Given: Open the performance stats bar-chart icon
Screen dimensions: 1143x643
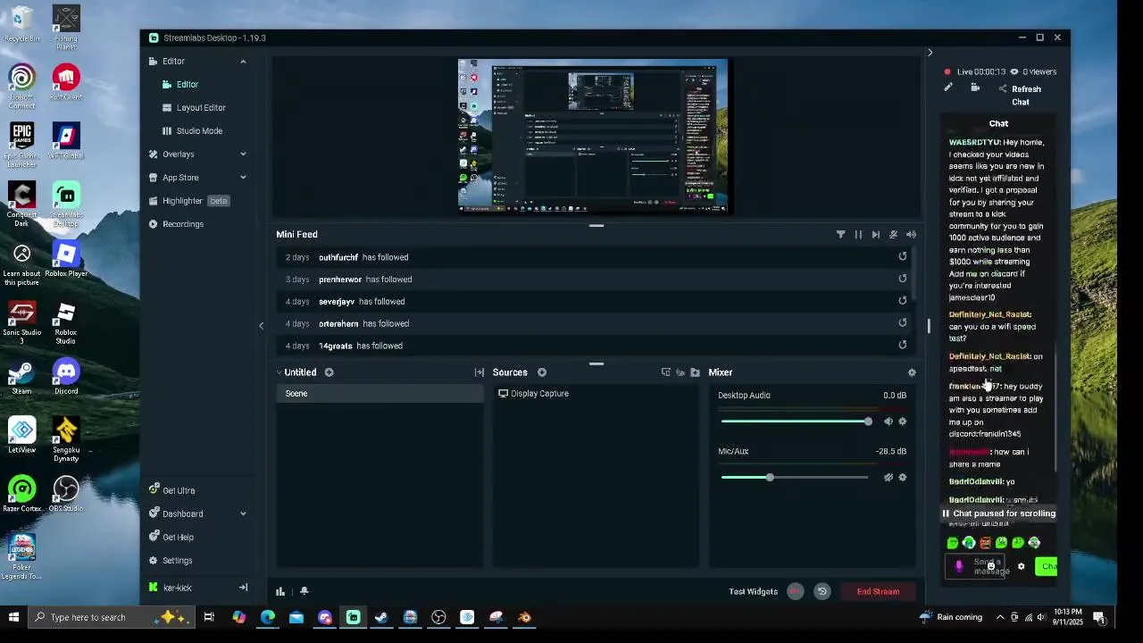Looking at the screenshot, I should (x=280, y=591).
